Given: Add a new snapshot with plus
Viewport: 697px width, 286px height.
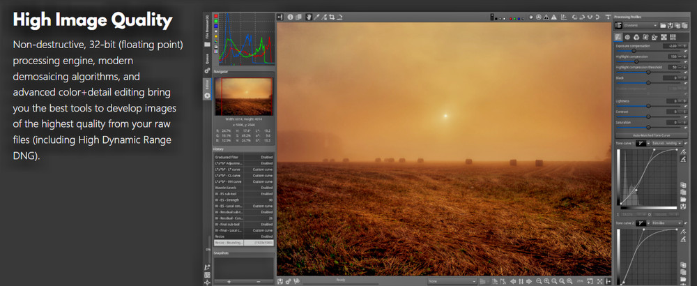Looking at the screenshot, I should (x=229, y=282).
